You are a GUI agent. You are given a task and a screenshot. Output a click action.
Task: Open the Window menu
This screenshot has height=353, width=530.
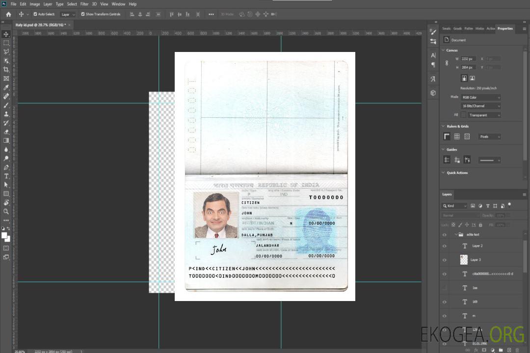(118, 4)
